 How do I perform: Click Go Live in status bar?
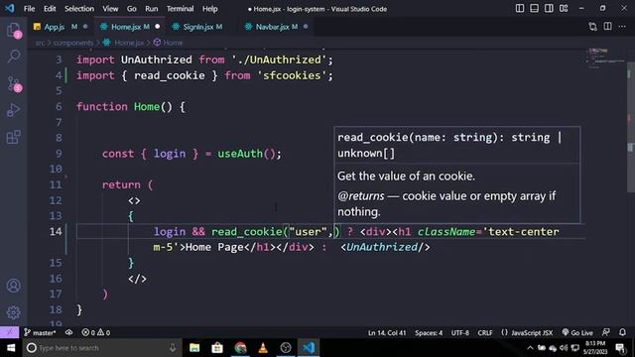(577, 333)
